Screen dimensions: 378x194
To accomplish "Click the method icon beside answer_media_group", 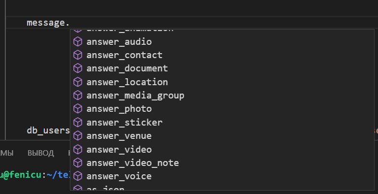I will tap(78, 96).
